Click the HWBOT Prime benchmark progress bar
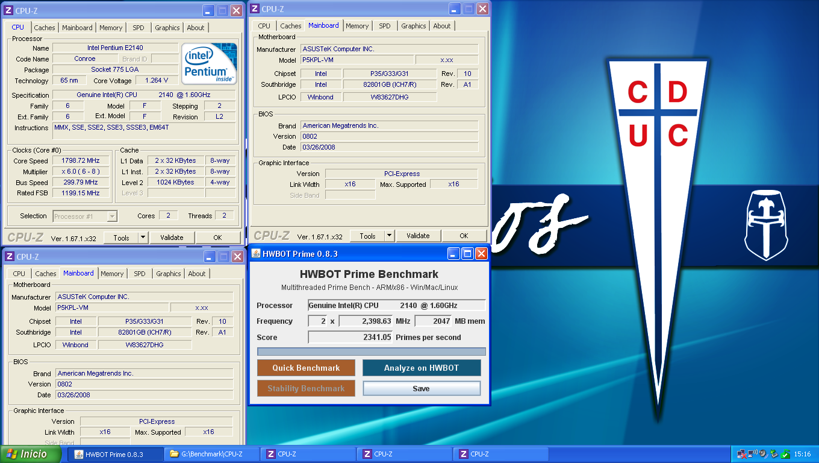 pos(372,351)
